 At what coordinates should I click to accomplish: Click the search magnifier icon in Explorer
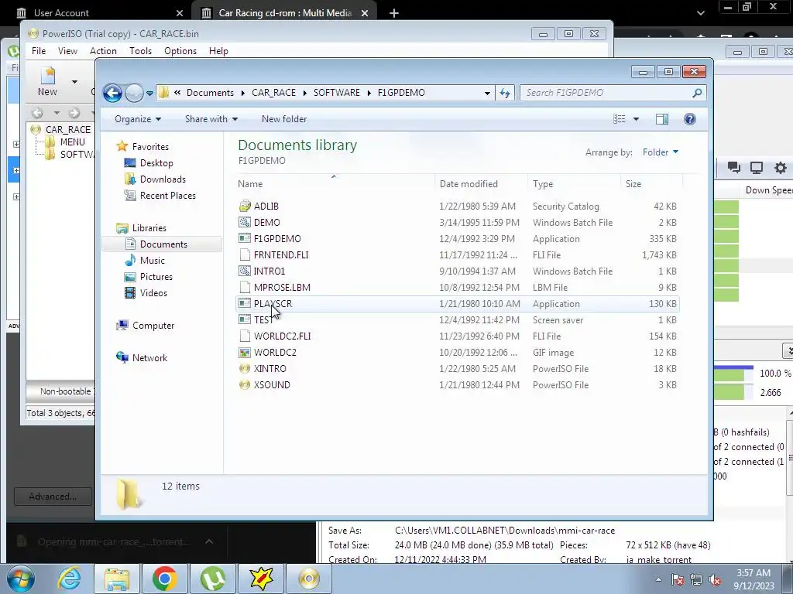point(697,93)
